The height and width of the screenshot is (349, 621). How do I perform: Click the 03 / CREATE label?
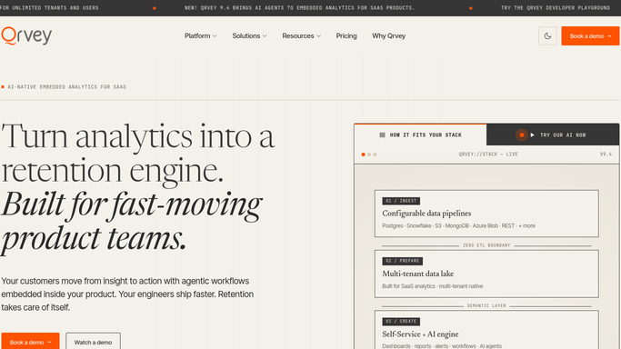point(401,322)
